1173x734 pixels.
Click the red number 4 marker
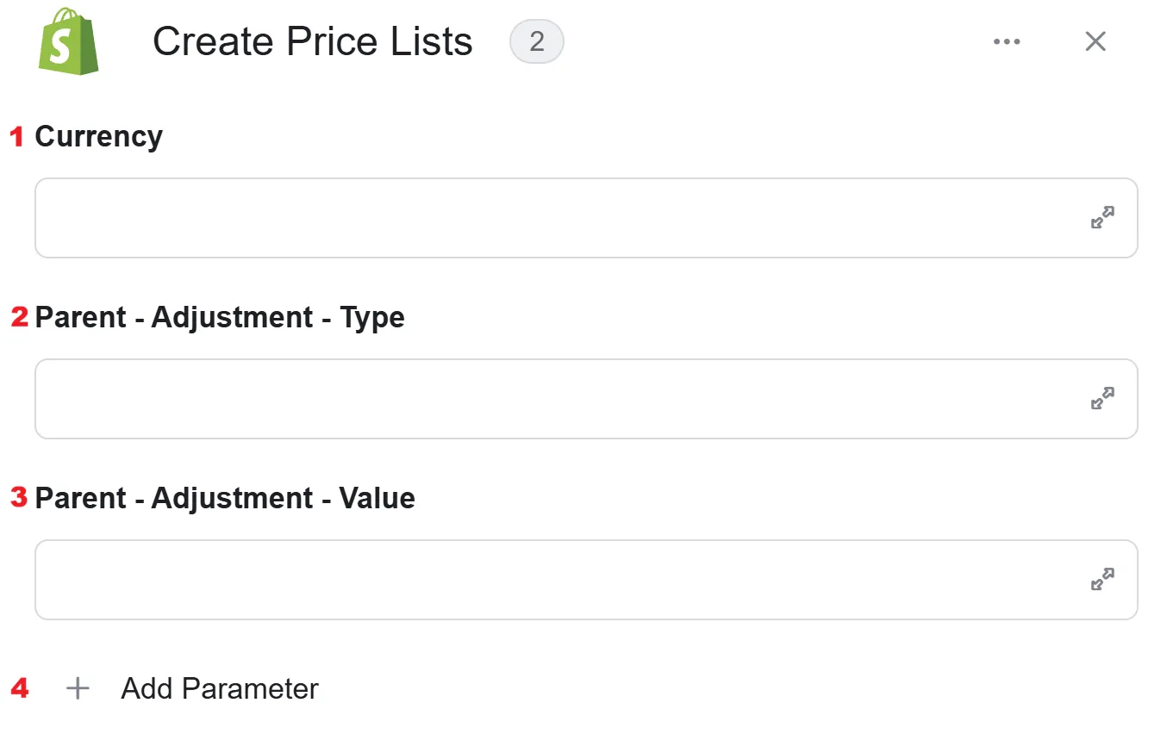(x=19, y=687)
